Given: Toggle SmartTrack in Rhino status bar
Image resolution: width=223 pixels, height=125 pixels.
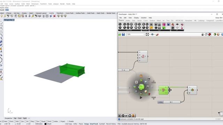Looking at the screenshot, I should pos(94,124).
